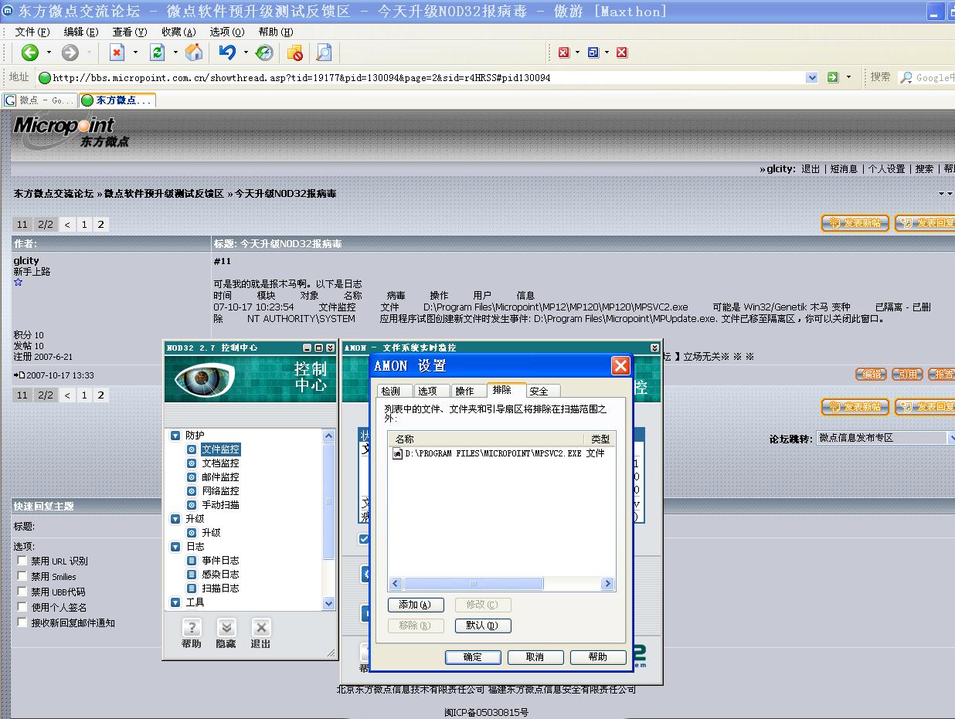
Task: Switch to the 微点 - Go... browser tab
Action: click(40, 100)
